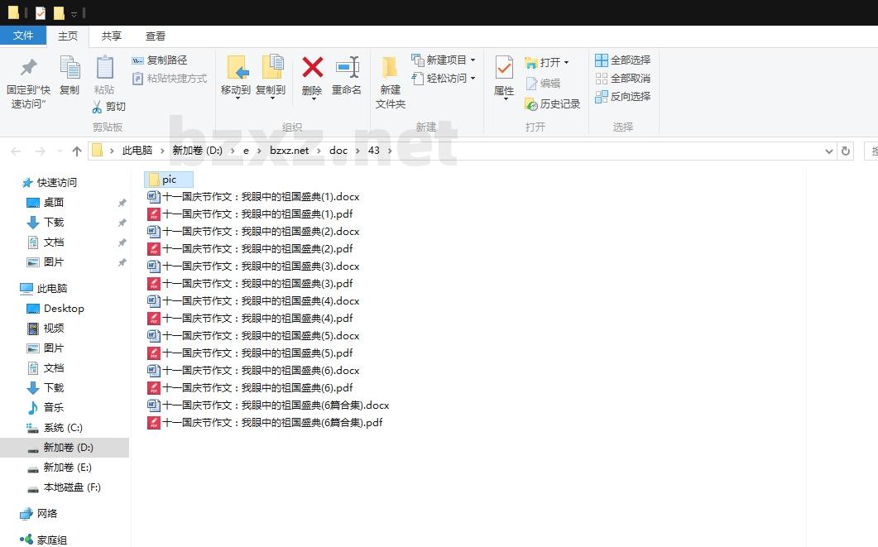Select the pic folder
878x547 pixels.
point(169,180)
